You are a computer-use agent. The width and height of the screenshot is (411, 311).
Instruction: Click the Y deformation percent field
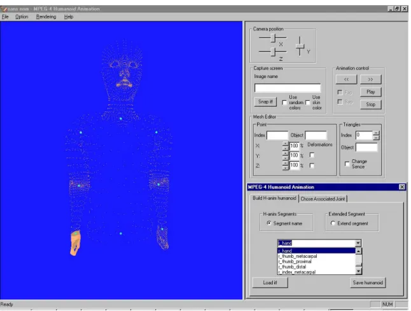[294, 155]
